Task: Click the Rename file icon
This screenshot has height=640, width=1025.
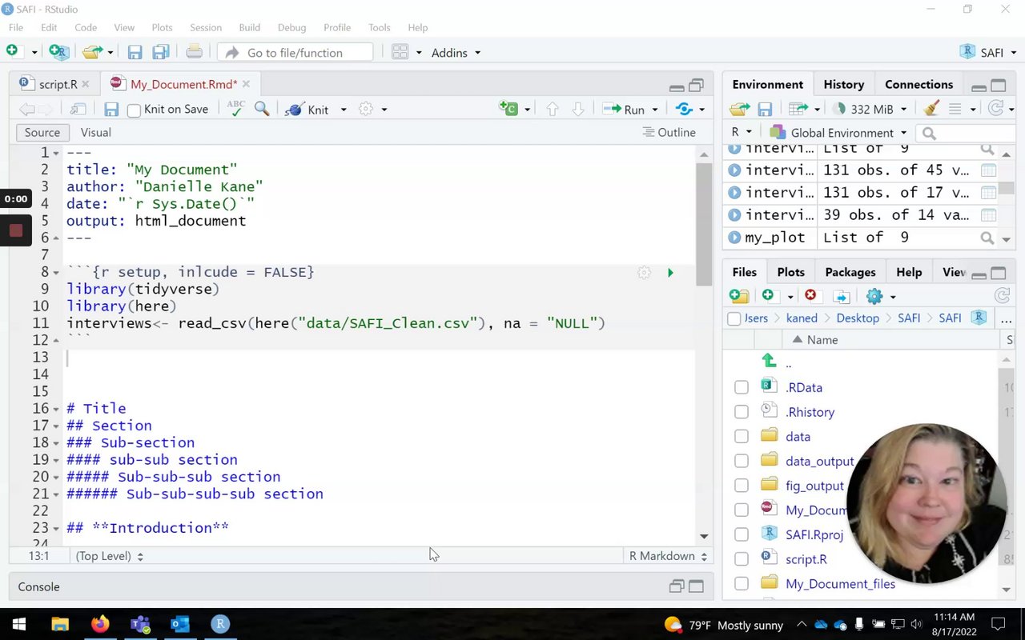Action: [841, 297]
